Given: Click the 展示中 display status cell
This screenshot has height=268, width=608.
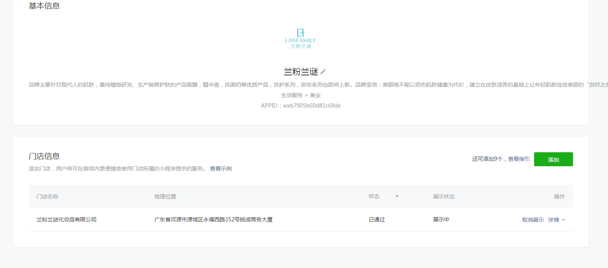Looking at the screenshot, I should tap(441, 219).
